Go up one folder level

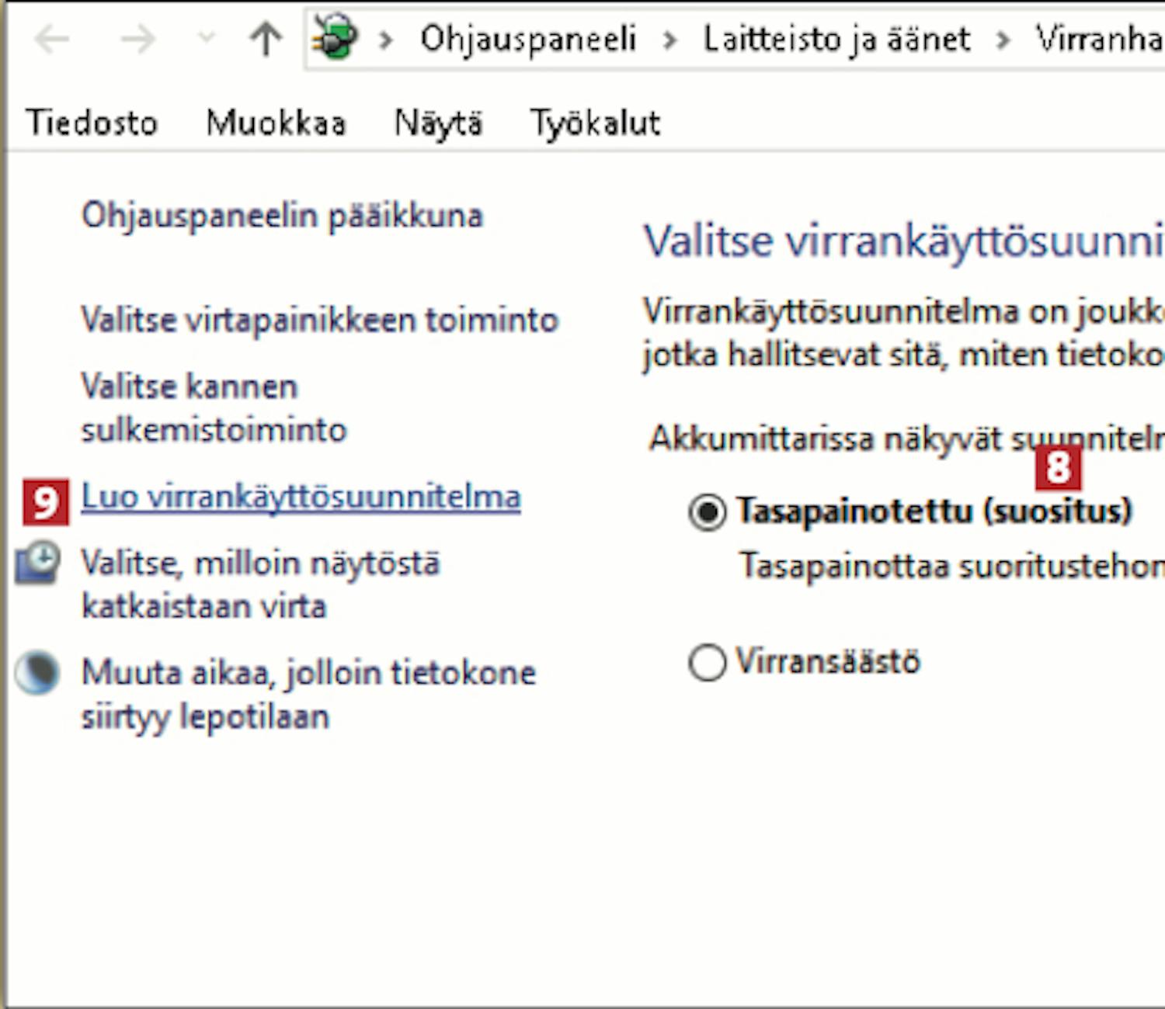tap(266, 39)
